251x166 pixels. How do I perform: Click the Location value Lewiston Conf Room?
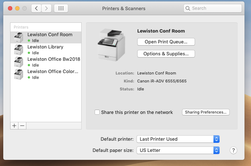[x=156, y=73]
